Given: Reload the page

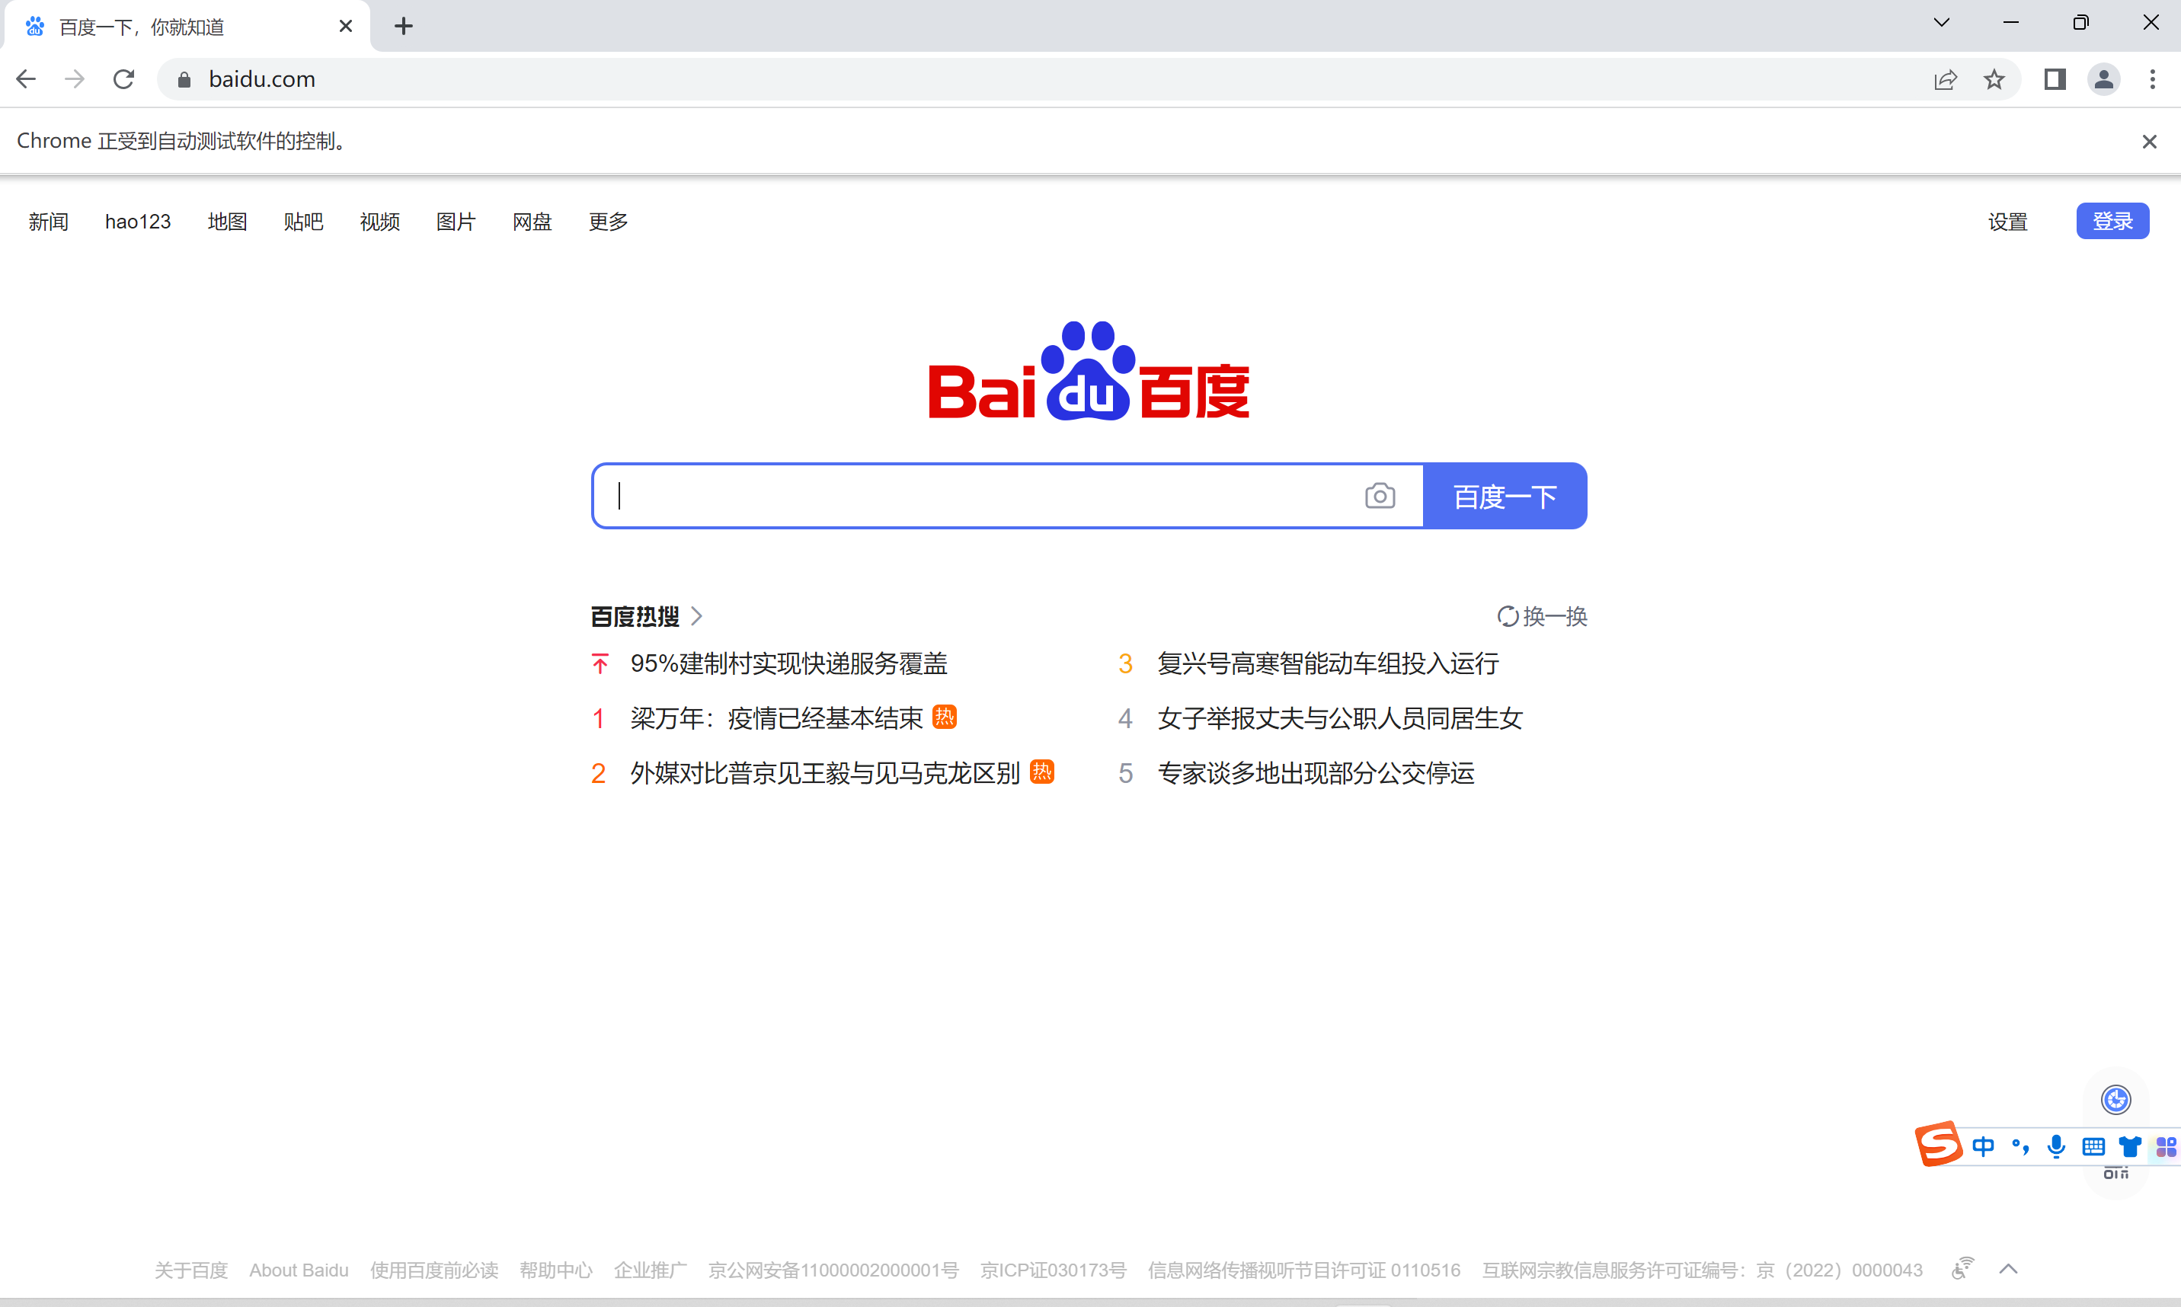Looking at the screenshot, I should tap(123, 79).
